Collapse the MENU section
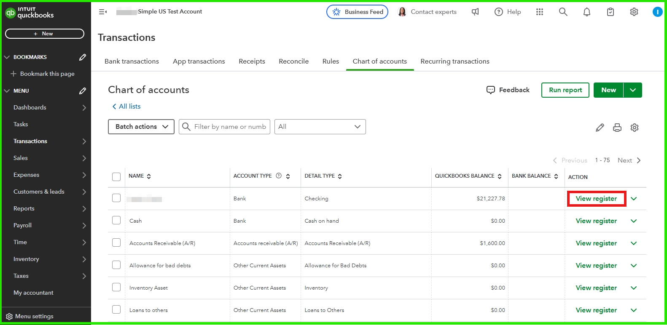Image resolution: width=667 pixels, height=325 pixels. point(7,91)
